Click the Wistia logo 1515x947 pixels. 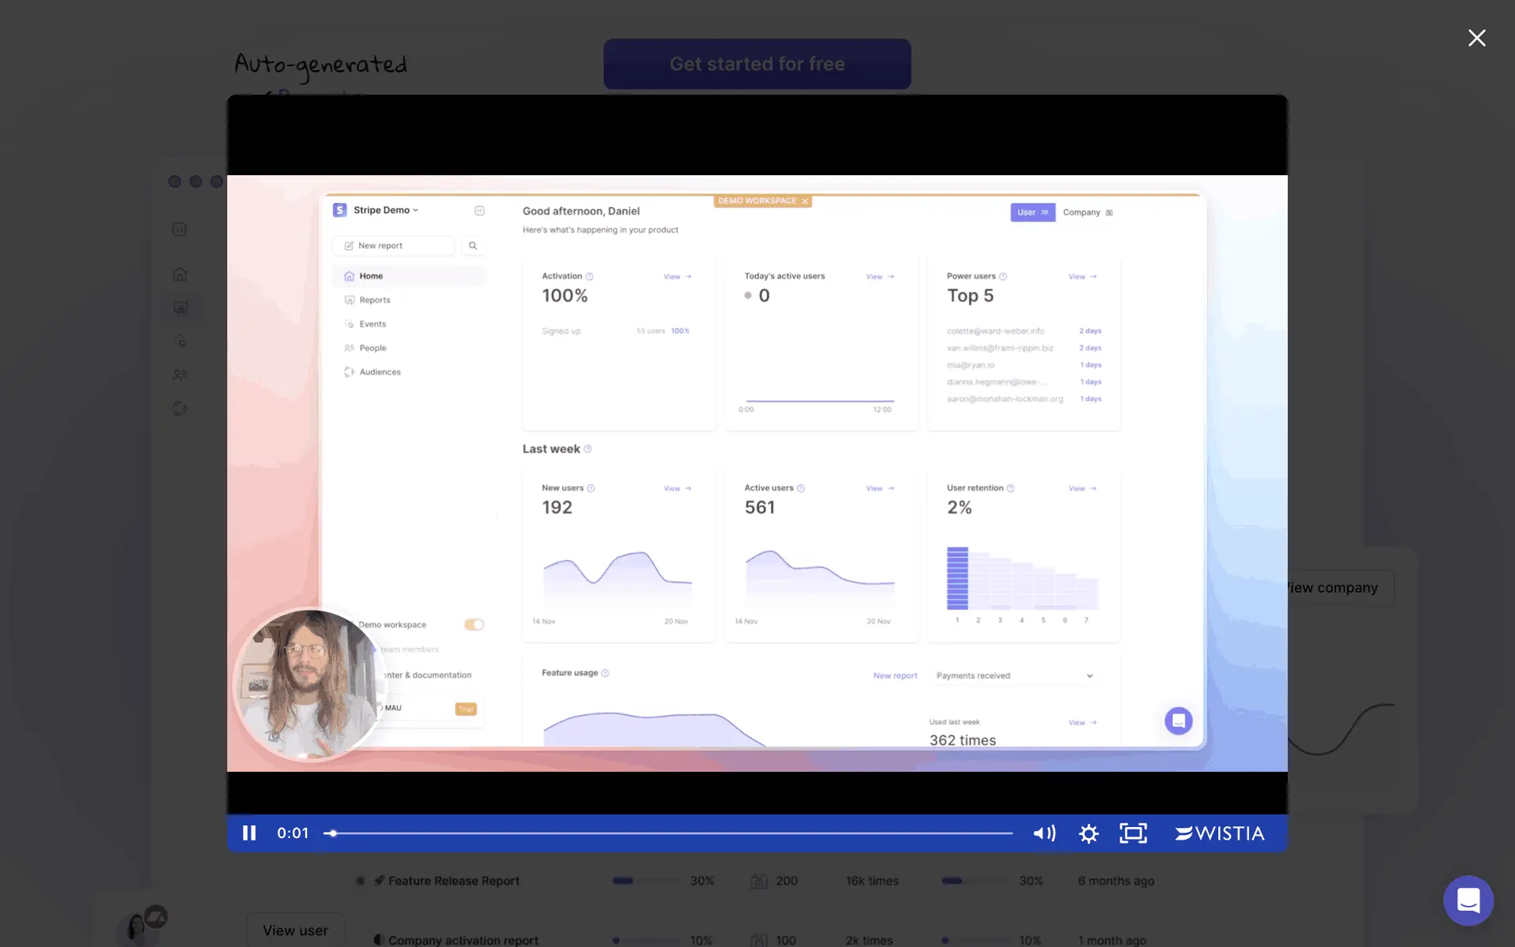[x=1220, y=833]
